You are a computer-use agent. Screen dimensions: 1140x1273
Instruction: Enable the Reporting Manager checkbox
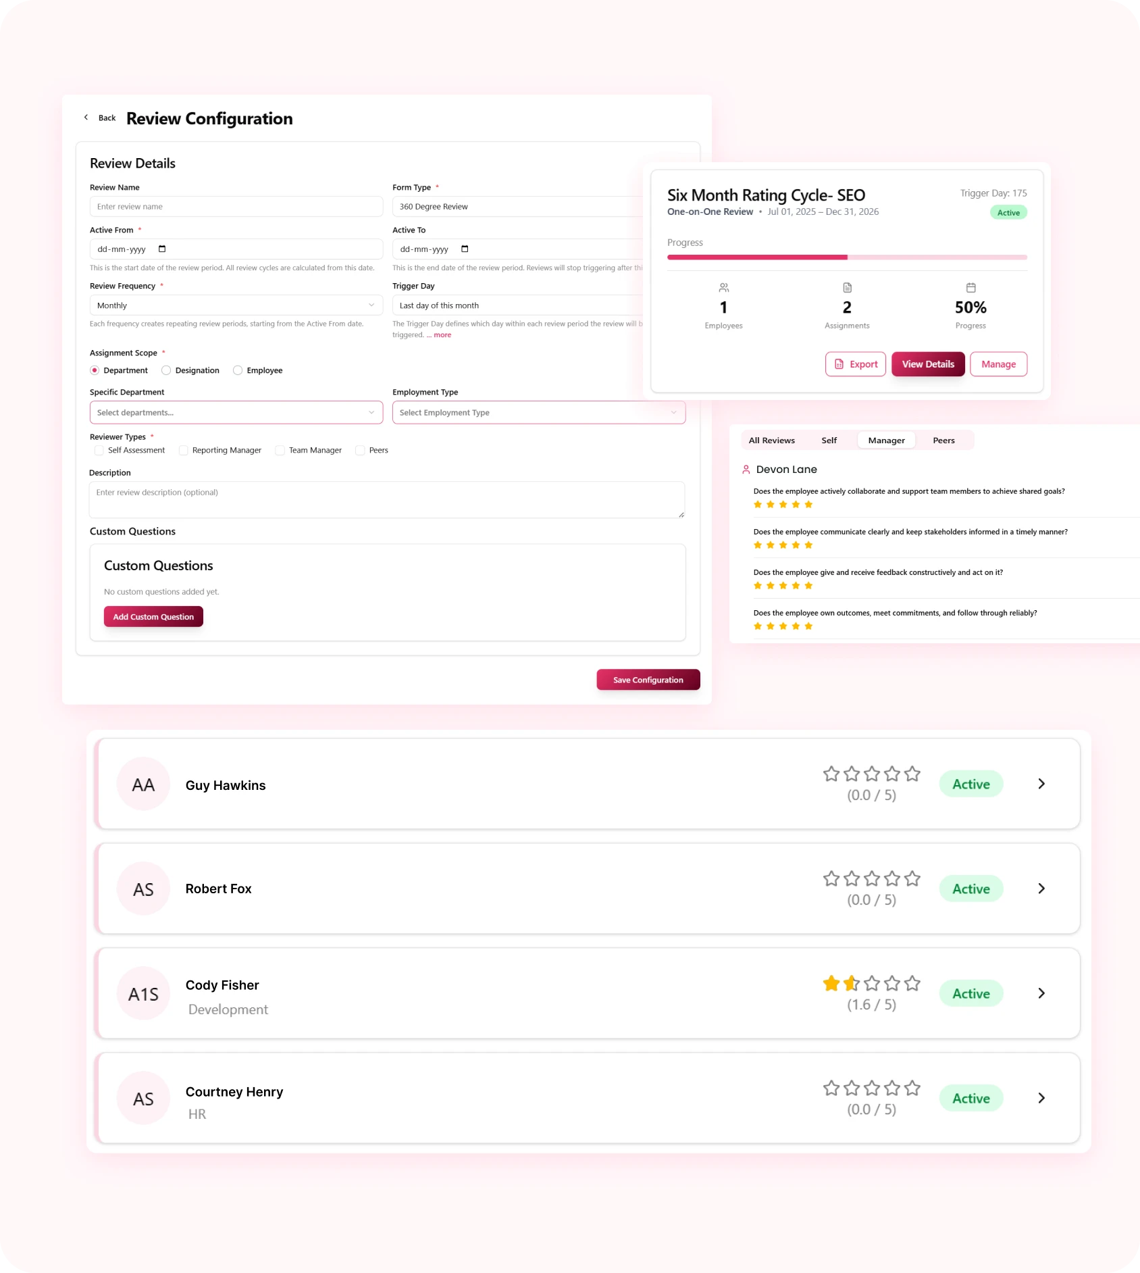tap(183, 451)
